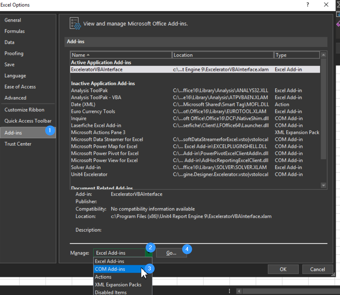
Task: Choose COM Add-ins from dropdown list
Action: (x=123, y=269)
